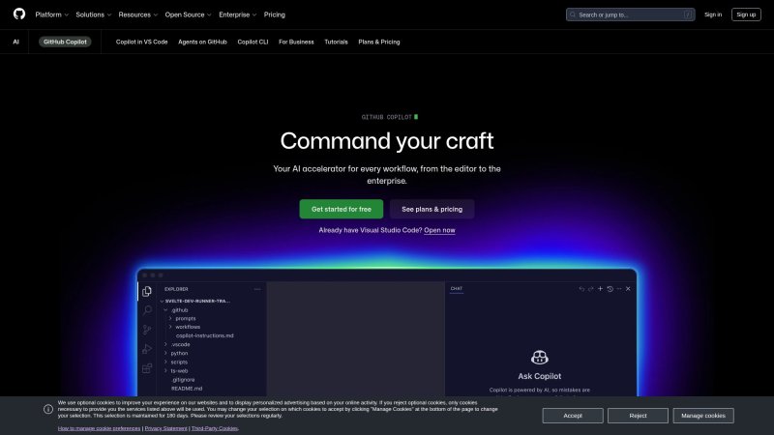Viewport: 774px width, 435px height.
Task: Click the Sign up button
Action: [x=746, y=14]
